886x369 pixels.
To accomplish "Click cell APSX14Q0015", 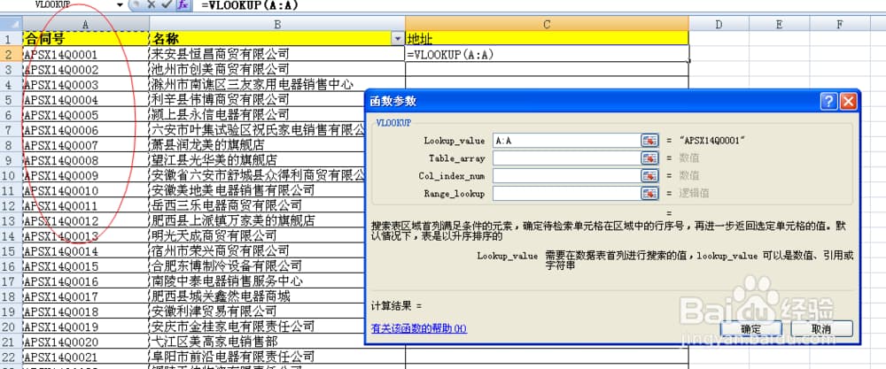I will (x=86, y=266).
